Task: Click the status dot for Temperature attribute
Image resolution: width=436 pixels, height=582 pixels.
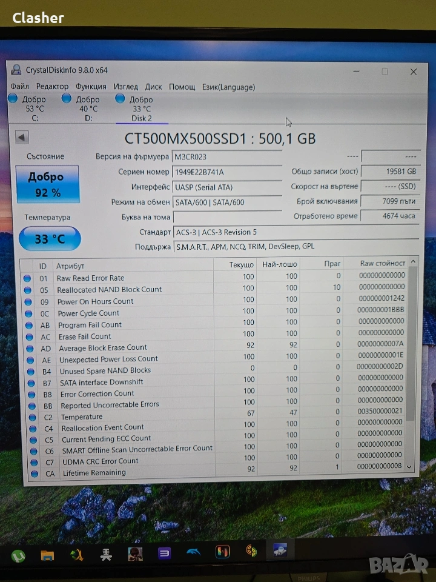Action: coord(28,417)
